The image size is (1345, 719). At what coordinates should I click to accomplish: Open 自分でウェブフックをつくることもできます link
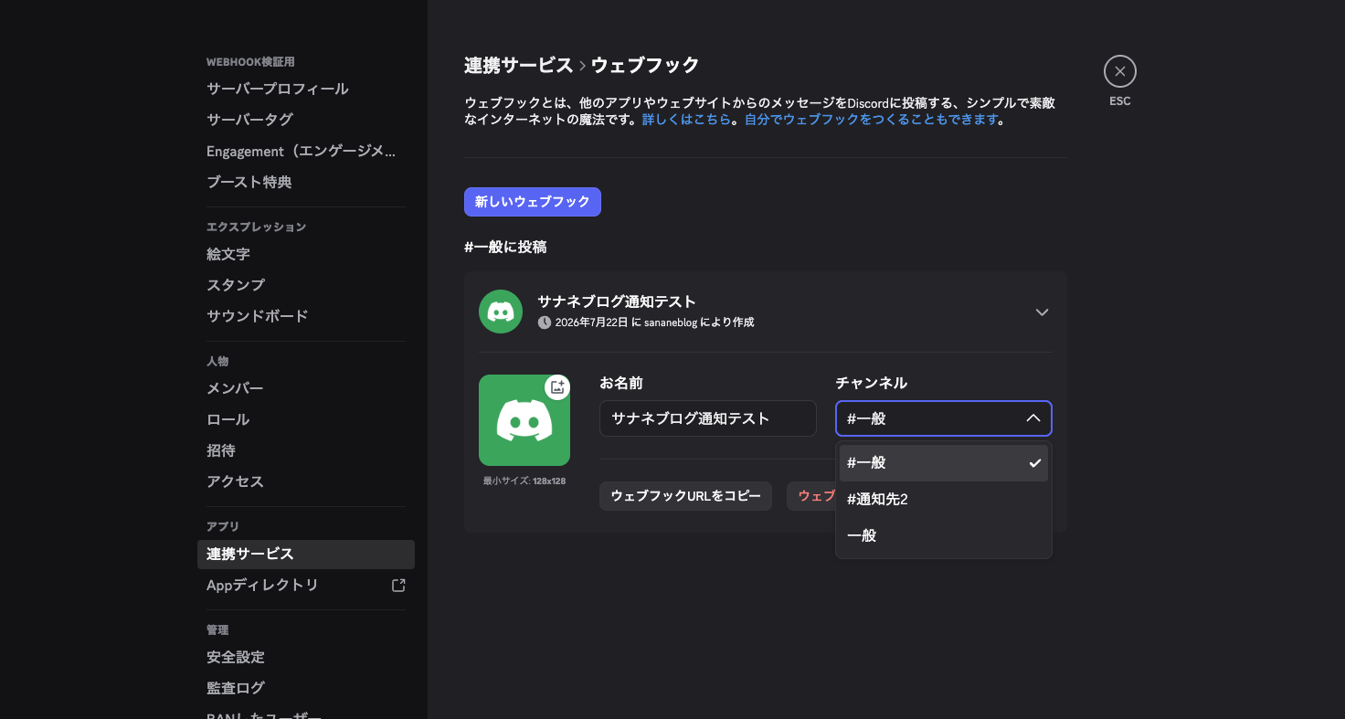coord(871,120)
